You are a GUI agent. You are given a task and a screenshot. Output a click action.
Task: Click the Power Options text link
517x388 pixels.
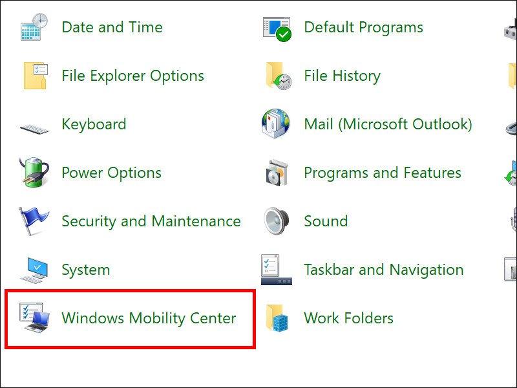111,173
